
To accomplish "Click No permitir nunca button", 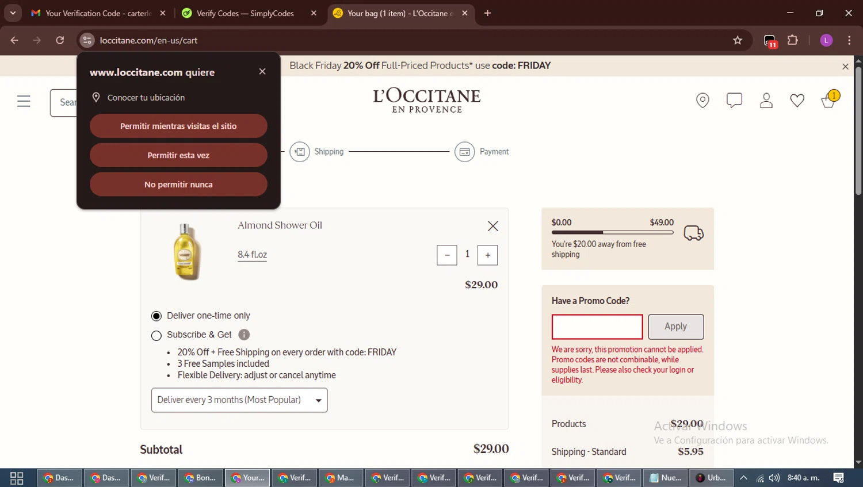I will pyautogui.click(x=178, y=185).
